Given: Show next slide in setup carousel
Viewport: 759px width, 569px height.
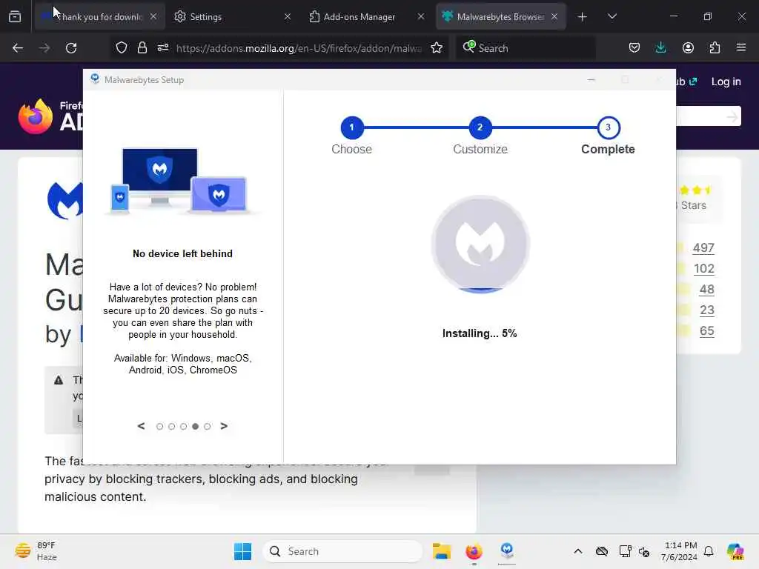Looking at the screenshot, I should [x=224, y=426].
